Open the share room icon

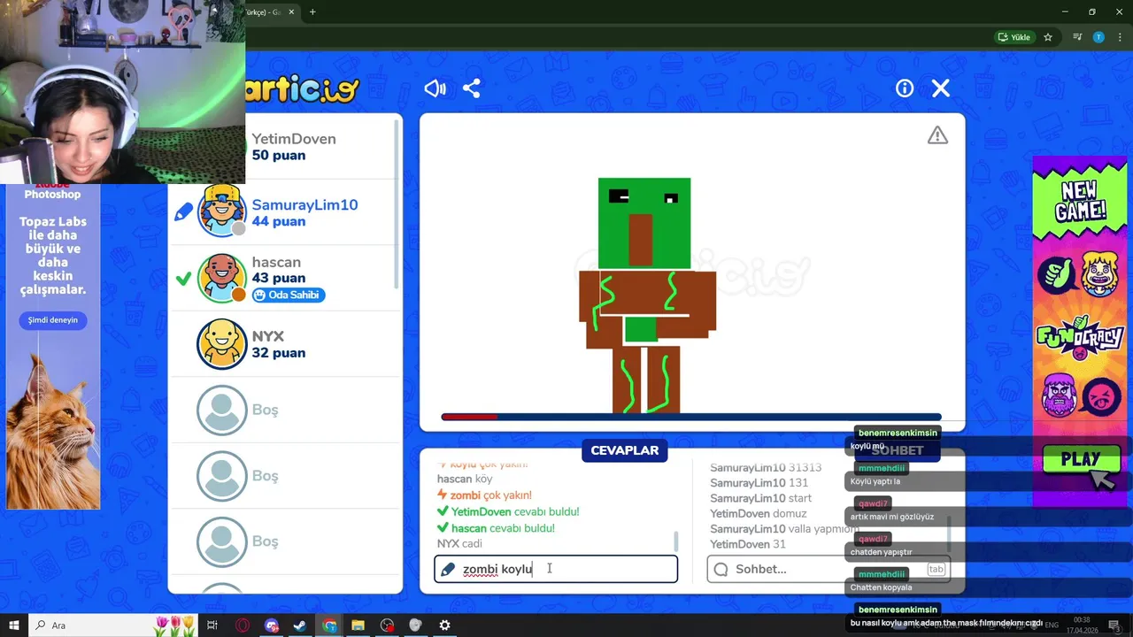(x=472, y=88)
